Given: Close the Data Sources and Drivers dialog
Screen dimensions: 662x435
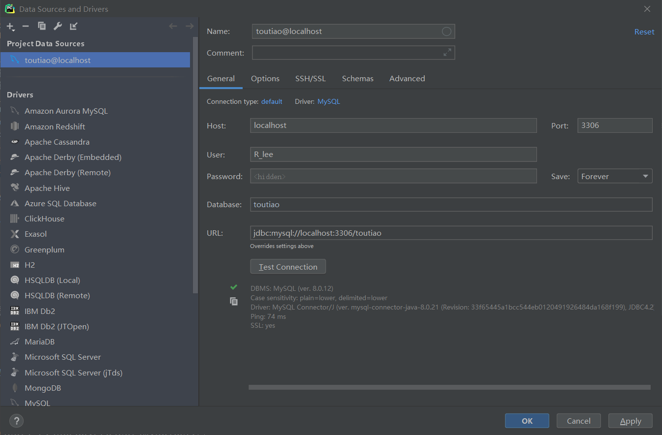Looking at the screenshot, I should 647,9.
